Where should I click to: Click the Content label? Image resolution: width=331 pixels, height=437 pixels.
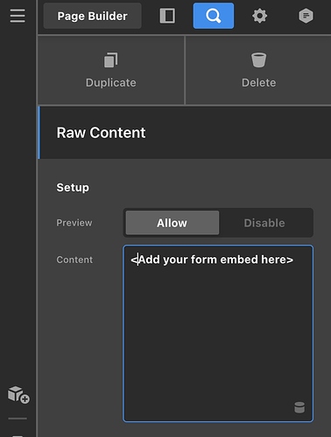pos(74,260)
